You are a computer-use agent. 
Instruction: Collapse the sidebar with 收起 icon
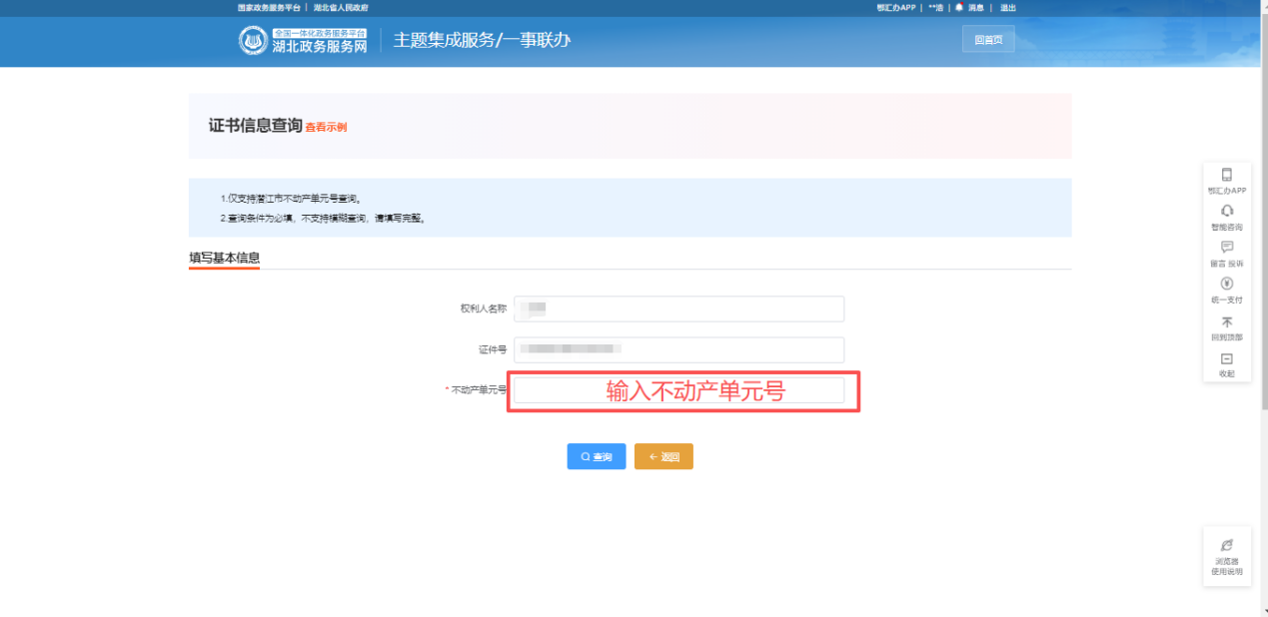1226,358
